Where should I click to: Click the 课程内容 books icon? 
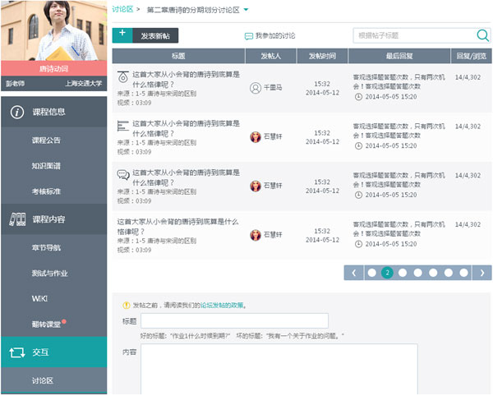[16, 219]
